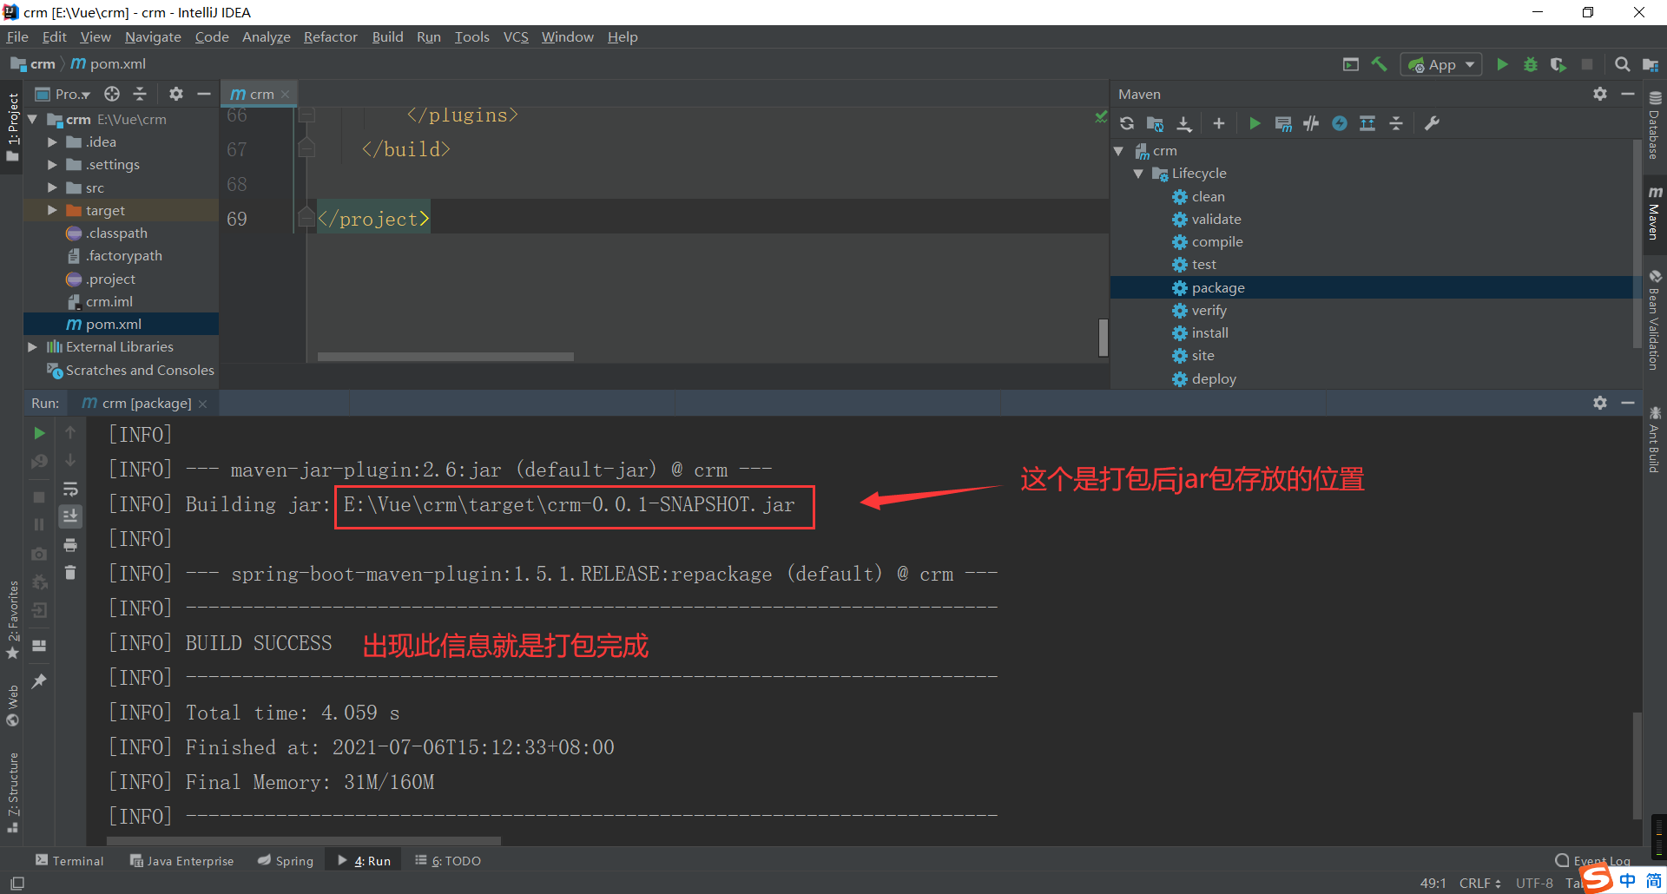Open Project view mode dropdown
This screenshot has height=894, width=1667.
click(x=63, y=94)
